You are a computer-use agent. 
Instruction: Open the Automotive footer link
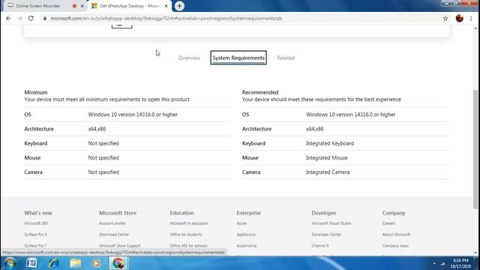[x=247, y=246]
